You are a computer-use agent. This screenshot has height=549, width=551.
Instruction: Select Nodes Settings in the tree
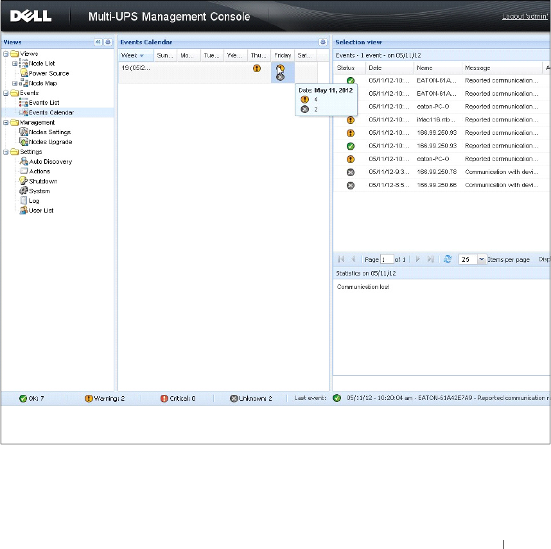(x=49, y=132)
